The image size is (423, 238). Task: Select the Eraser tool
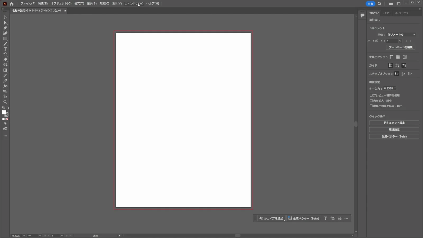point(5,59)
